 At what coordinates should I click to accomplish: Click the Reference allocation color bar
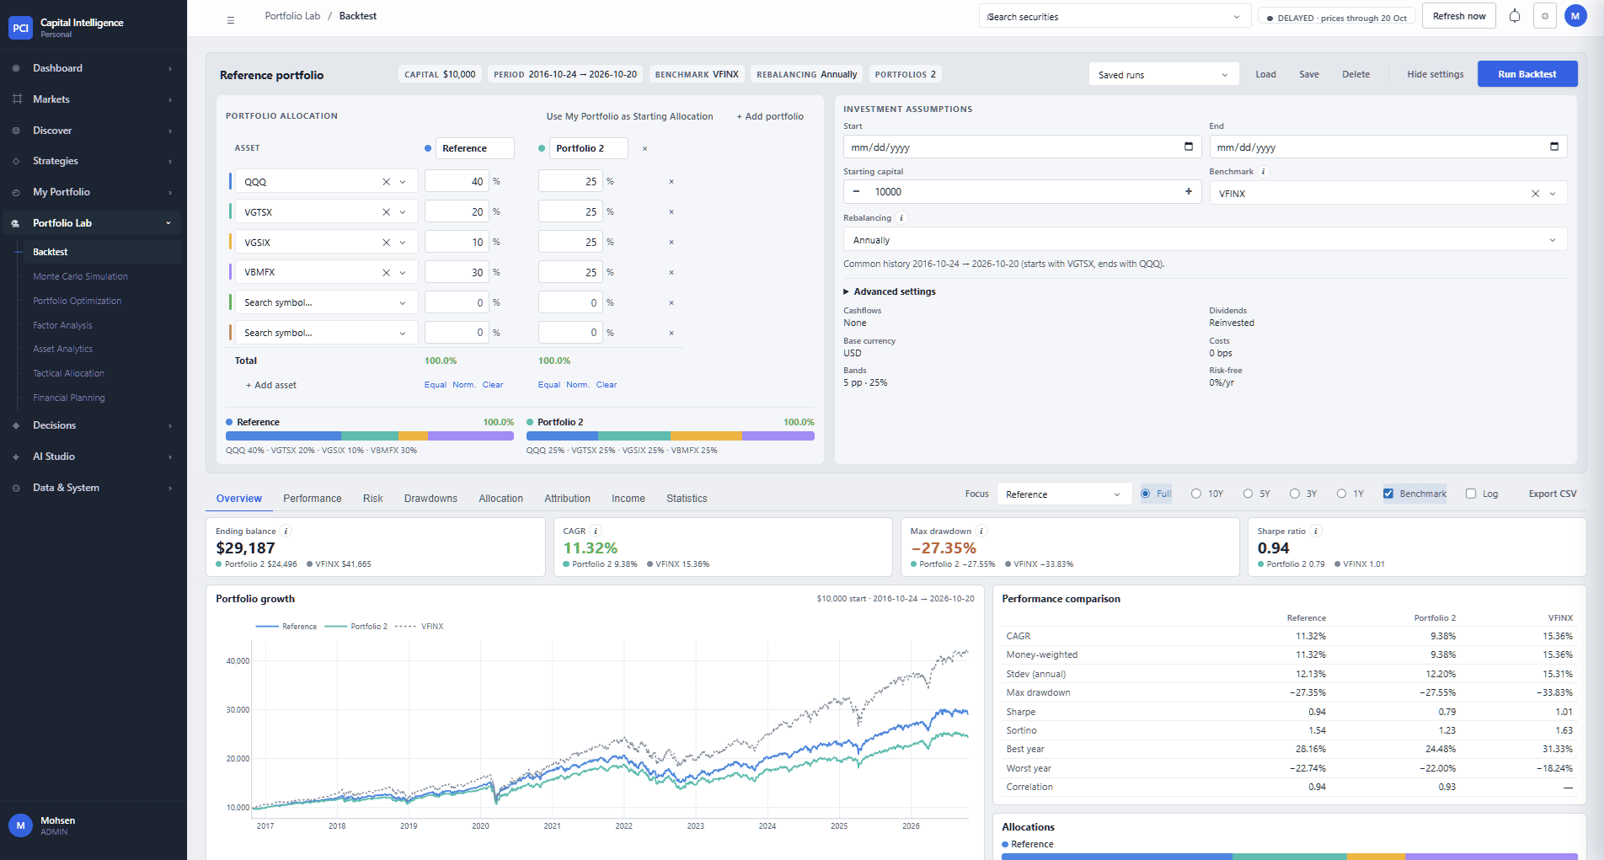(370, 436)
